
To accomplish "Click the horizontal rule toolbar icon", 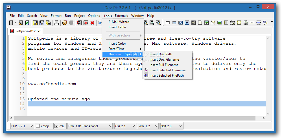I will point(259,23).
